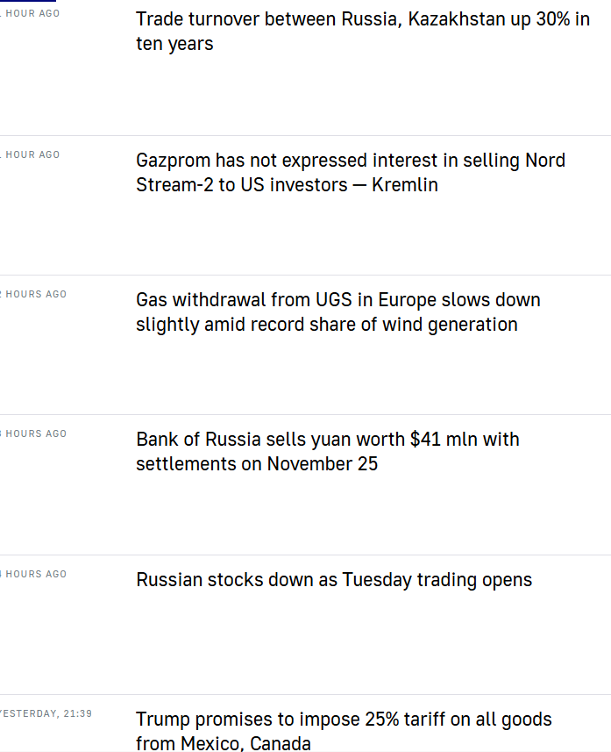Click the "Yesterday, 21:39" timestamp
Viewport: 611px width, 752px height.
[46, 713]
